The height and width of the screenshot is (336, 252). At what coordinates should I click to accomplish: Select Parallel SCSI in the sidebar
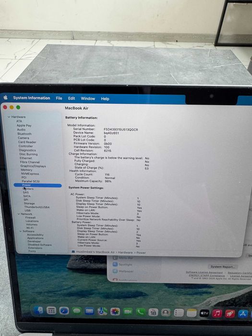30,181
